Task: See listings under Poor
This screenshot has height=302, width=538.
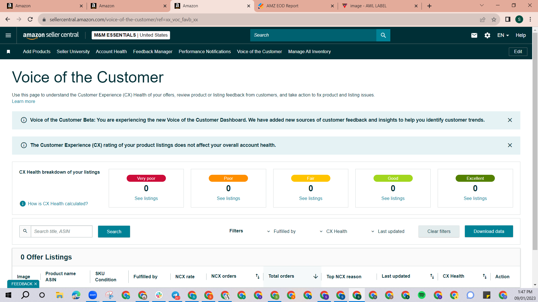Action: click(x=228, y=198)
